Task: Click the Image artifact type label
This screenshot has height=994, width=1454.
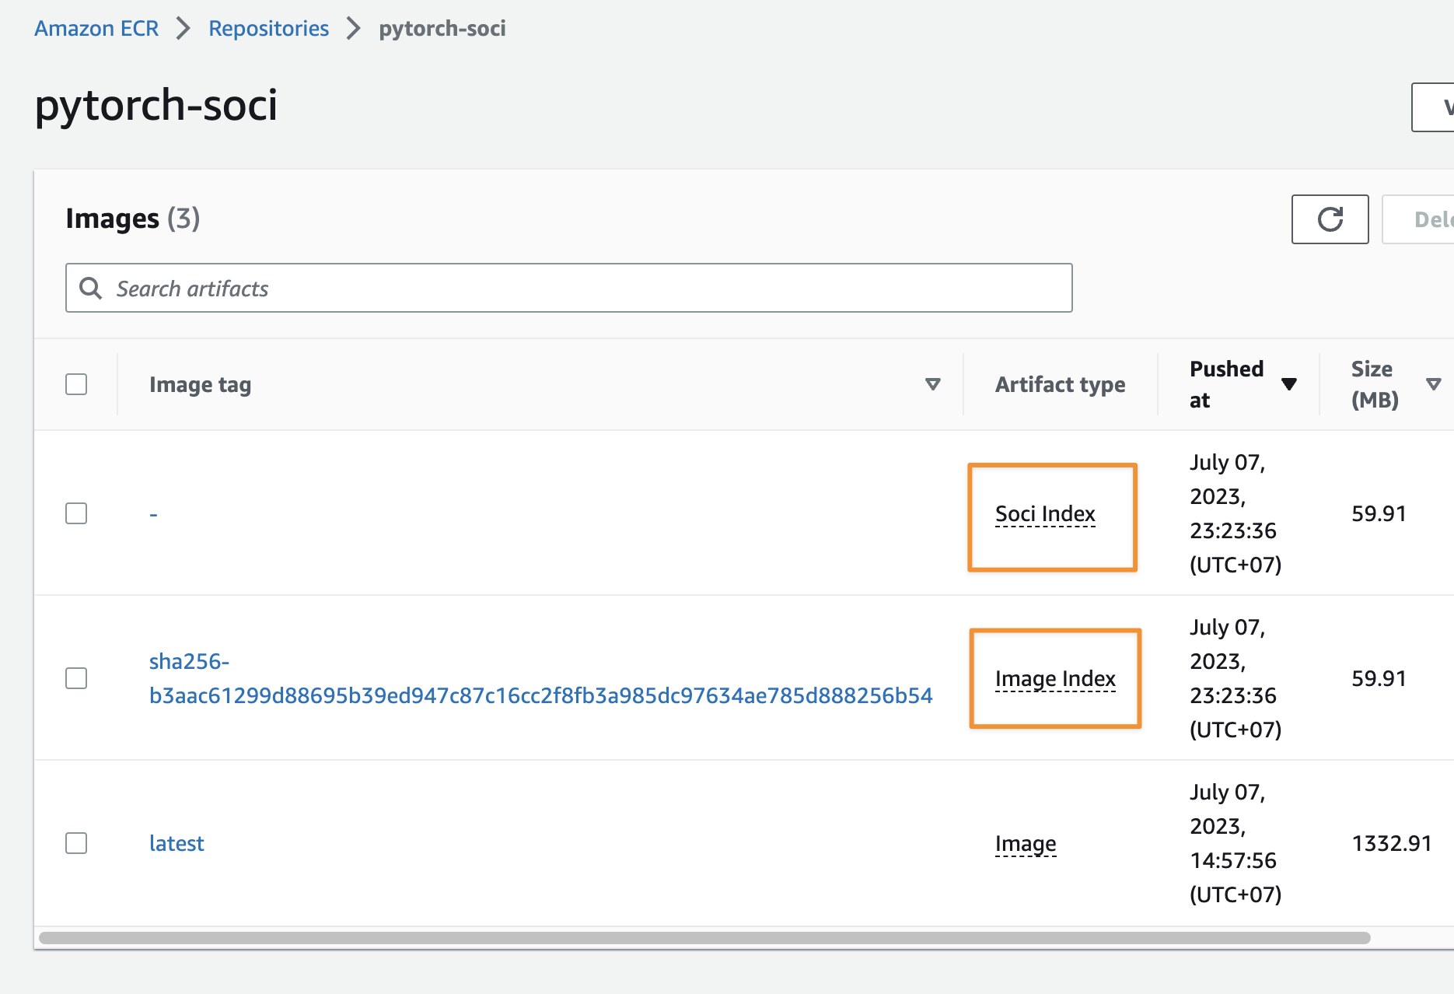Action: point(1026,844)
